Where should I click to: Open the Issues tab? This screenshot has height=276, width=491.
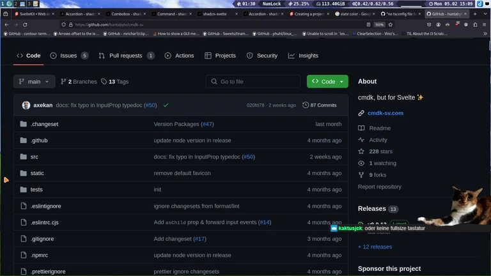tap(69, 56)
